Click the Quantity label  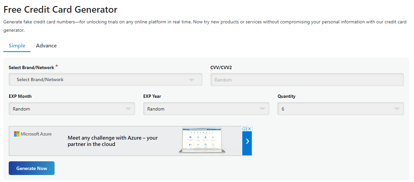point(286,96)
